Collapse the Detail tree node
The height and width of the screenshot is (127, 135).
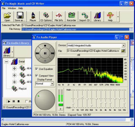[6, 62]
